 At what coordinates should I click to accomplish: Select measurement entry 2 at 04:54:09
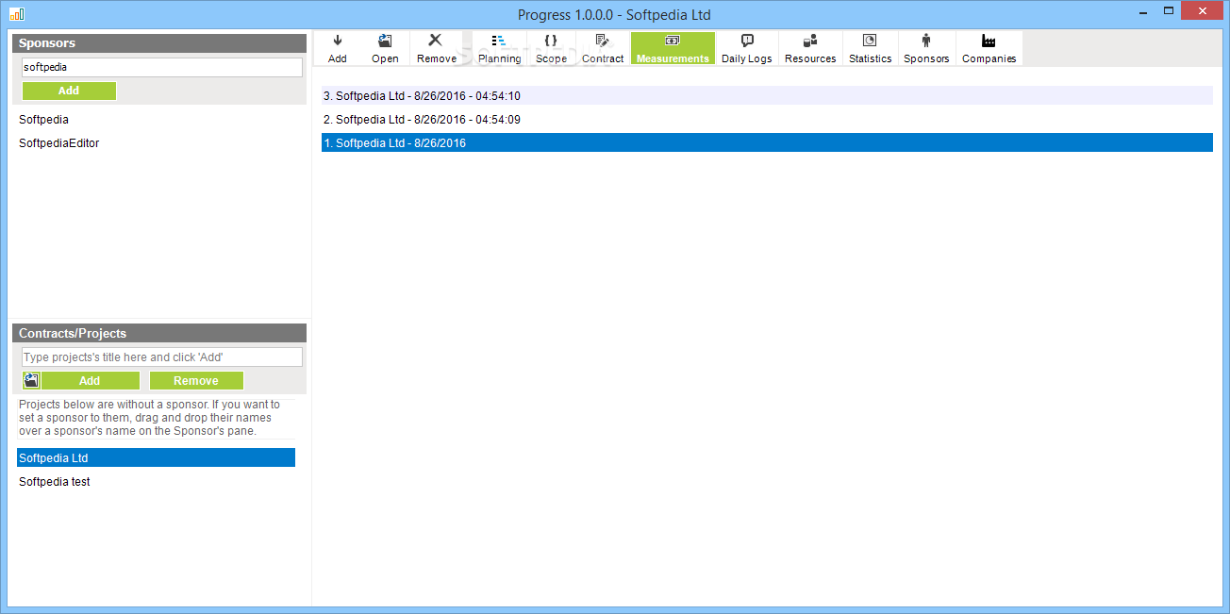pos(767,120)
